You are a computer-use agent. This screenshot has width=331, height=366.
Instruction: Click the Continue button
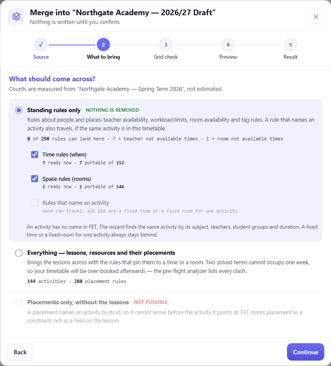click(x=305, y=352)
